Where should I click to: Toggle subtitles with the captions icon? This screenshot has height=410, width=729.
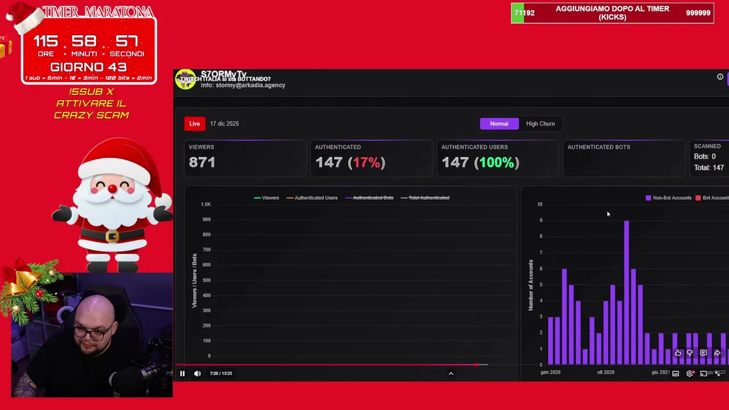[675, 374]
